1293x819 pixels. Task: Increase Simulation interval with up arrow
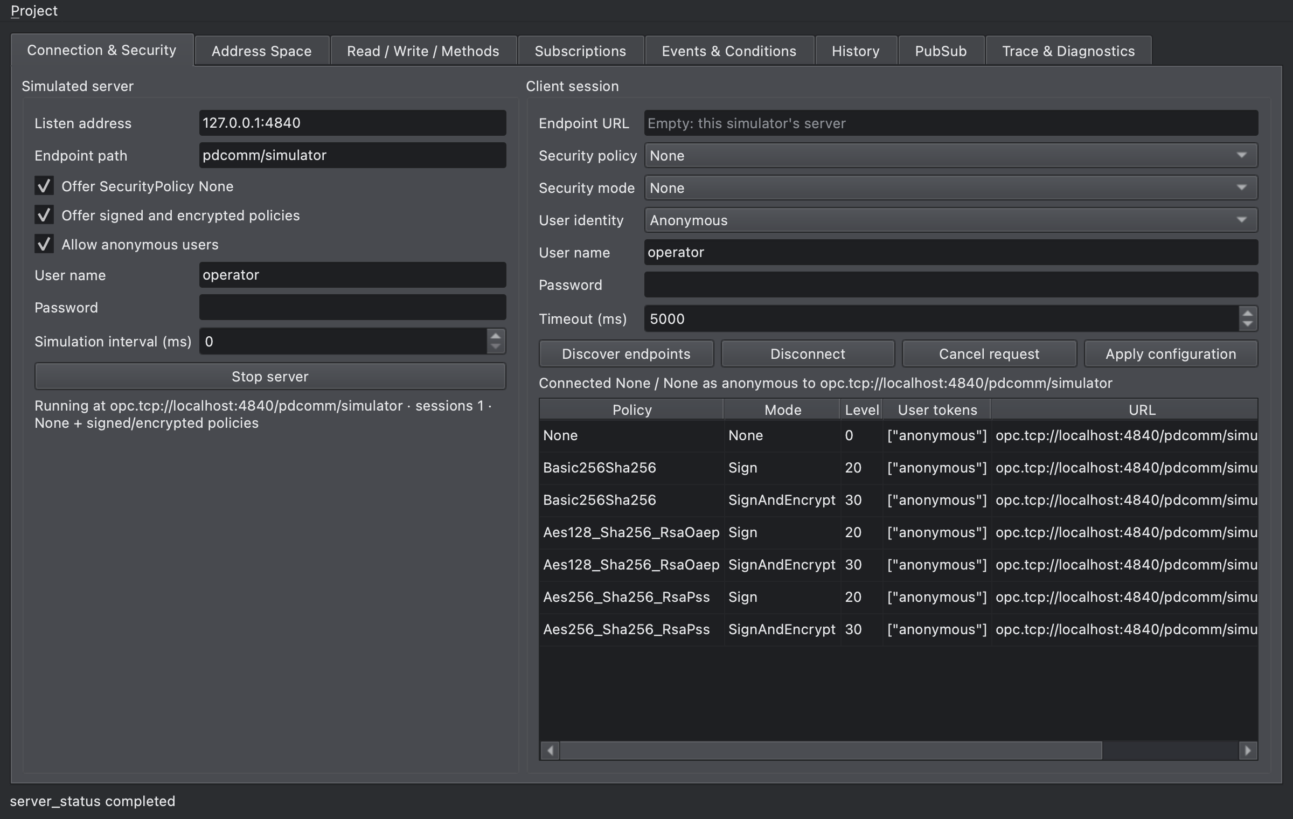pyautogui.click(x=496, y=336)
